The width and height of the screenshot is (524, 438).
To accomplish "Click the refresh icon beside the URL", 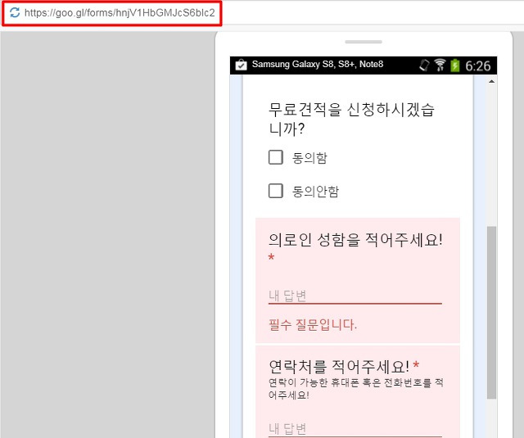I will click(x=15, y=13).
